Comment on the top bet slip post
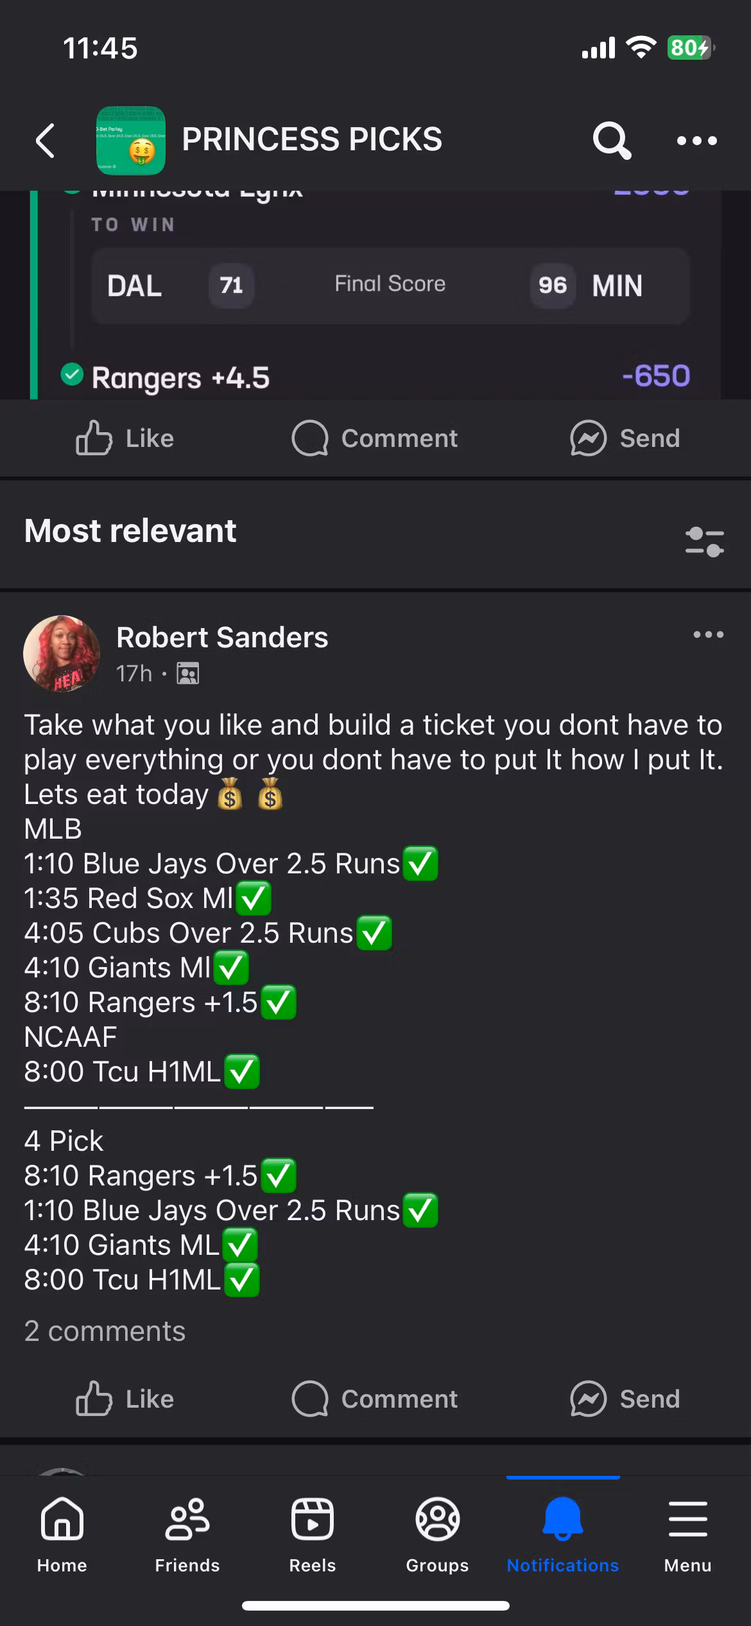The width and height of the screenshot is (751, 1626). (x=375, y=439)
